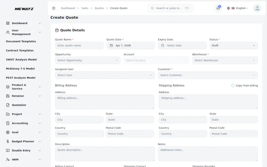Viewport: 267px width, 167px height.
Task: Click the Quote description textarea
Action: [105, 154]
